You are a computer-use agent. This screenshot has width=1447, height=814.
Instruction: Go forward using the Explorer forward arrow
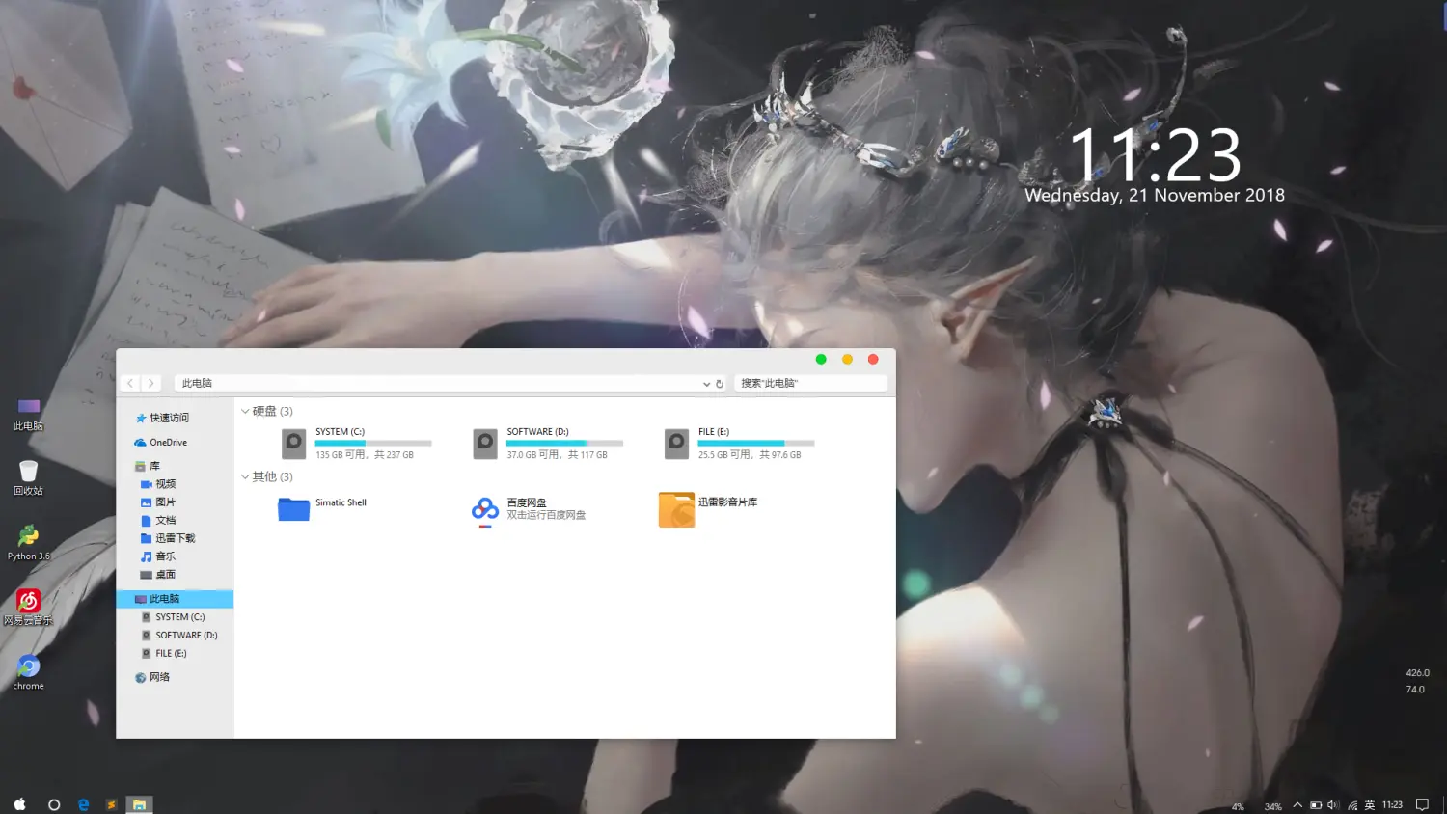(150, 383)
